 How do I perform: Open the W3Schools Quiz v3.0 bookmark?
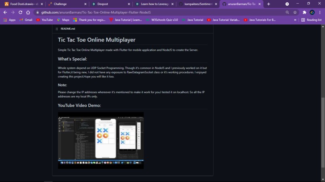(162, 20)
